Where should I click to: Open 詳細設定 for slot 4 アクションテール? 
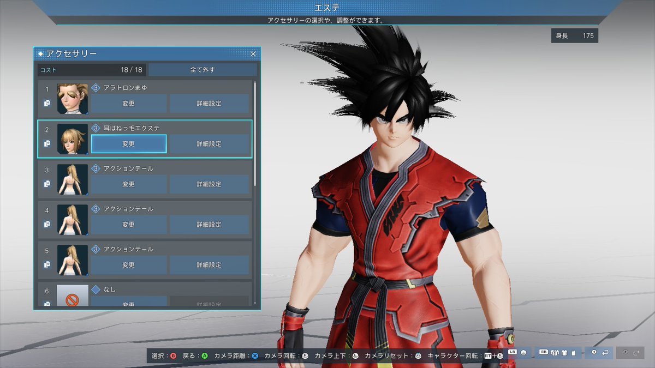[x=209, y=225]
